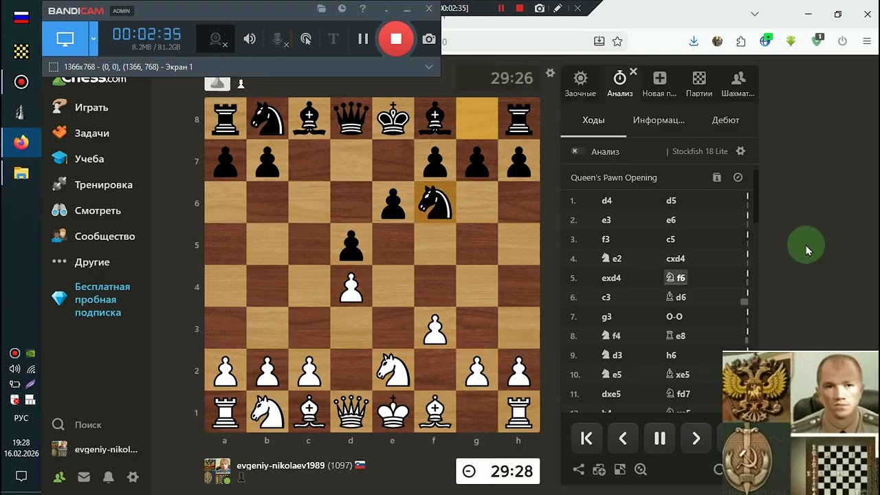Switch to Заочные tab
Screen dimensions: 880x495
click(x=580, y=84)
